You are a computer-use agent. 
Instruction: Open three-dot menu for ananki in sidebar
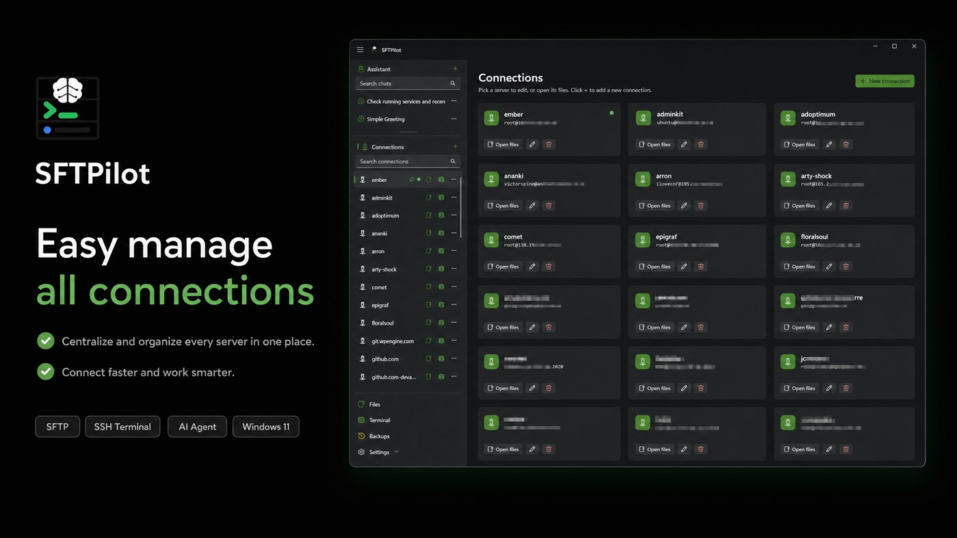point(454,233)
